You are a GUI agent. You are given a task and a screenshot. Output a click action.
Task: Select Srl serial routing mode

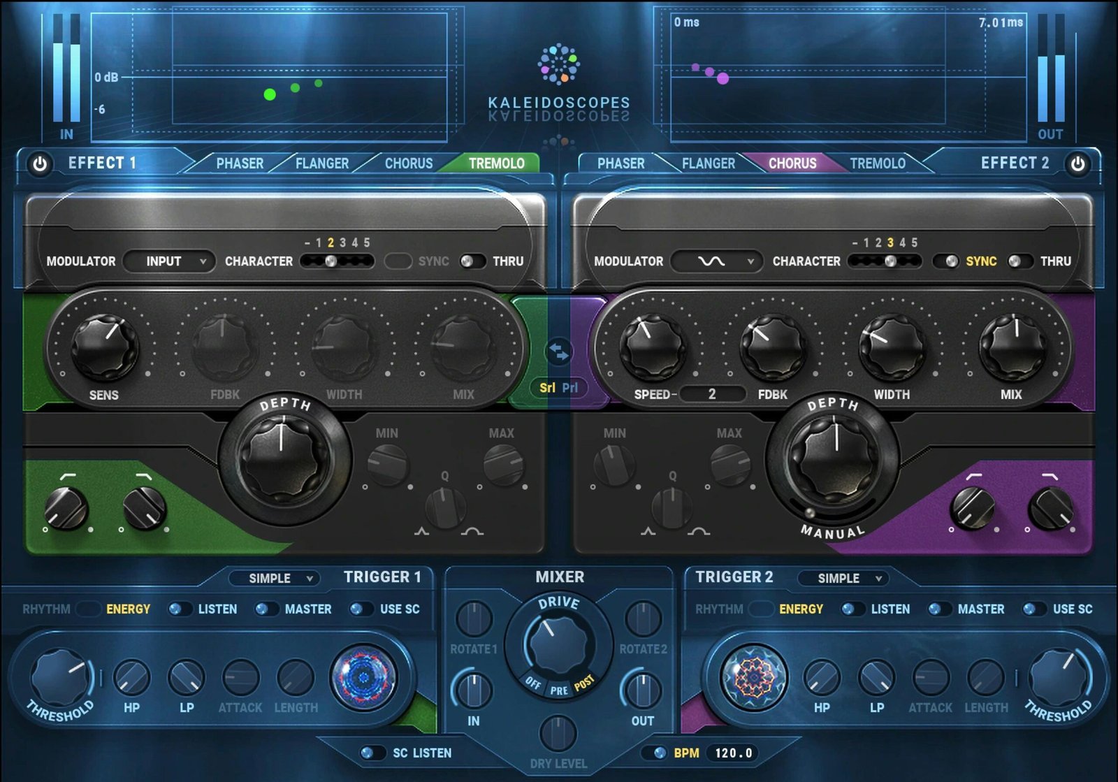tap(547, 388)
